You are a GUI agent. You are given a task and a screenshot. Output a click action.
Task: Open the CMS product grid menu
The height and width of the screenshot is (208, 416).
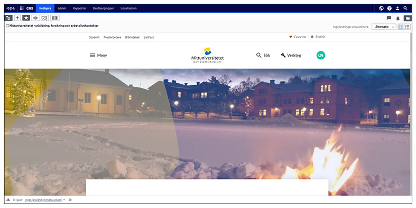[22, 8]
